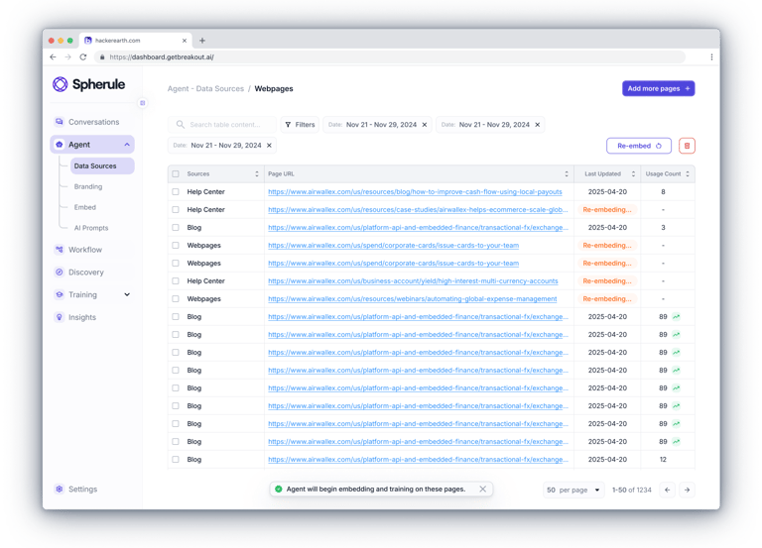The width and height of the screenshot is (762, 548).
Task: Click the Add more pages button
Action: tap(659, 89)
